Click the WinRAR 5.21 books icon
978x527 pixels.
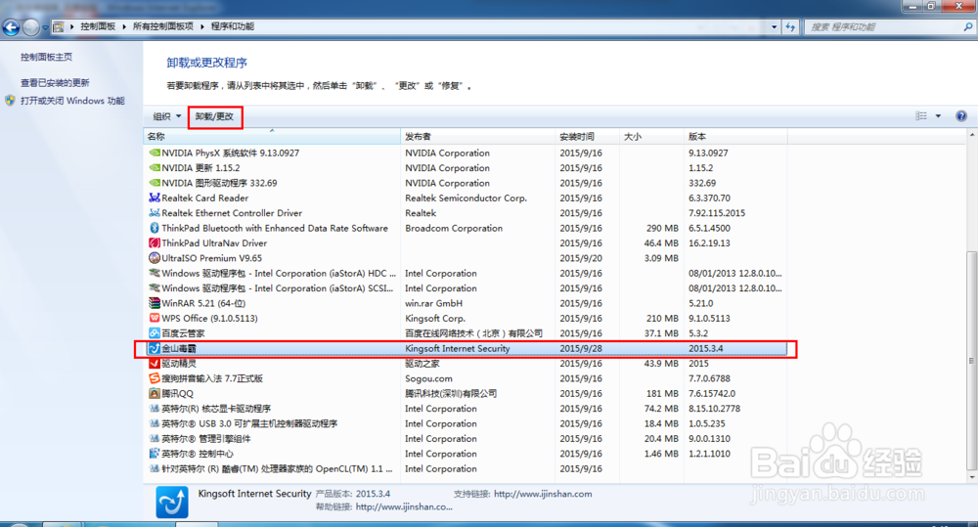(155, 303)
